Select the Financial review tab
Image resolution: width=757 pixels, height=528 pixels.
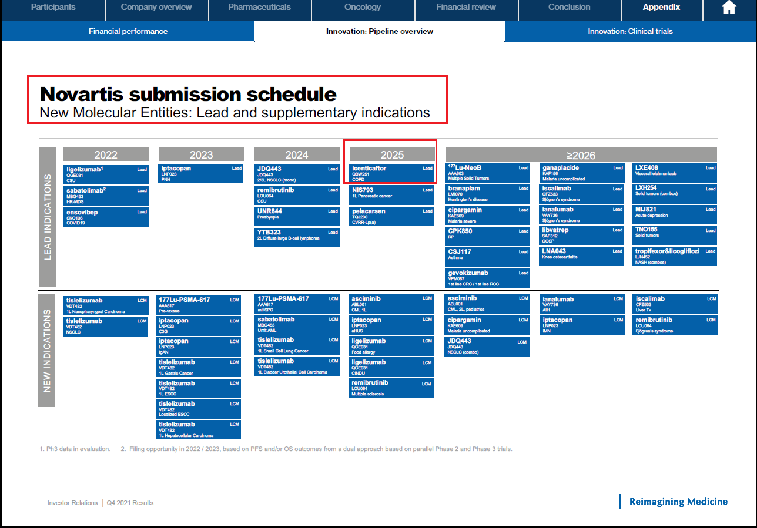click(x=466, y=8)
